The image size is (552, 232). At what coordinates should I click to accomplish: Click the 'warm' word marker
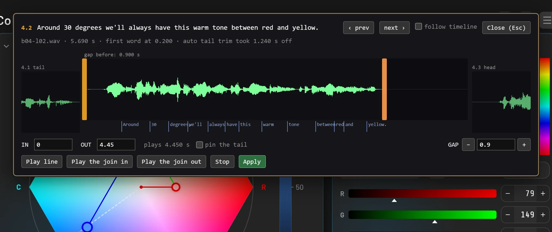268,125
